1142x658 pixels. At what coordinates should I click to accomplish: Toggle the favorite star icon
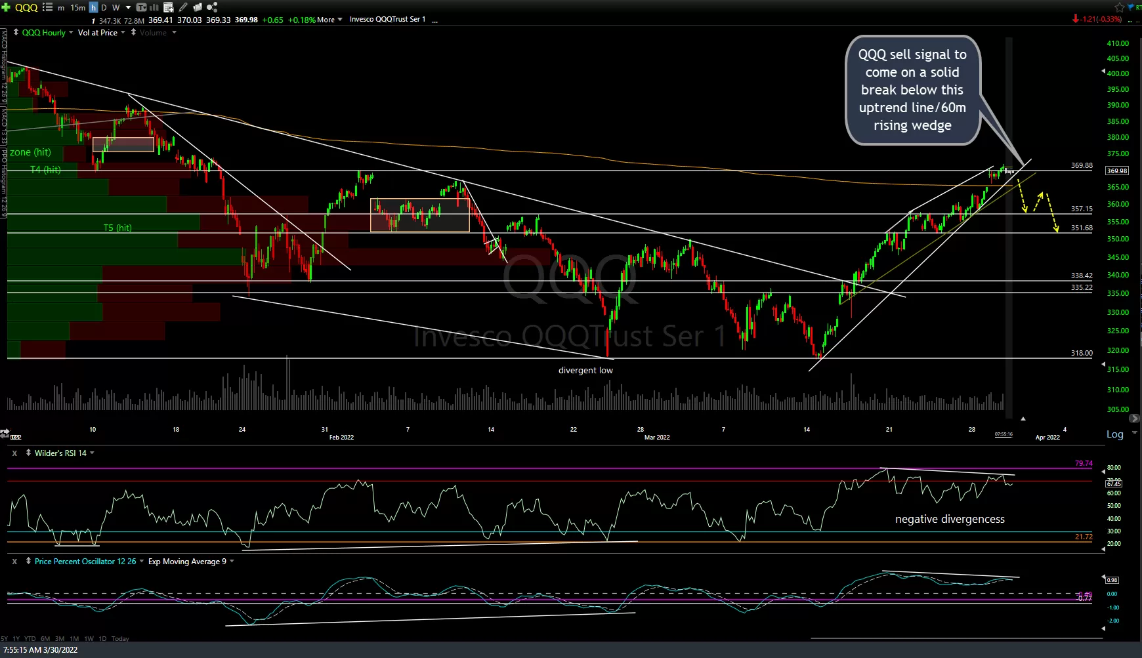point(1119,7)
